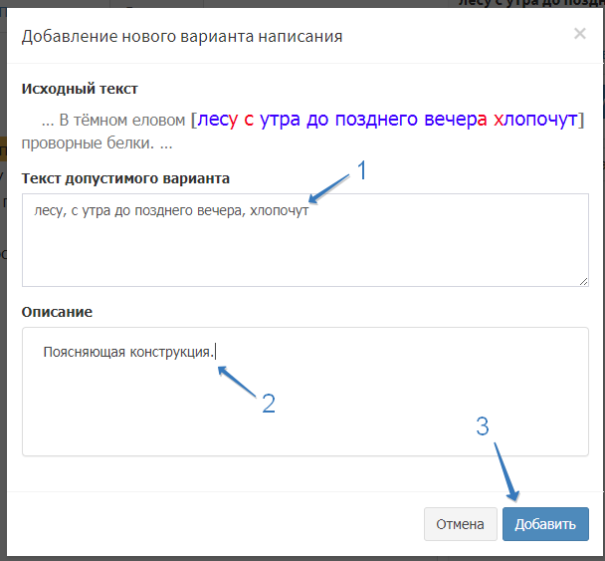
Task: Click the annotation number 1 marker
Action: point(362,170)
